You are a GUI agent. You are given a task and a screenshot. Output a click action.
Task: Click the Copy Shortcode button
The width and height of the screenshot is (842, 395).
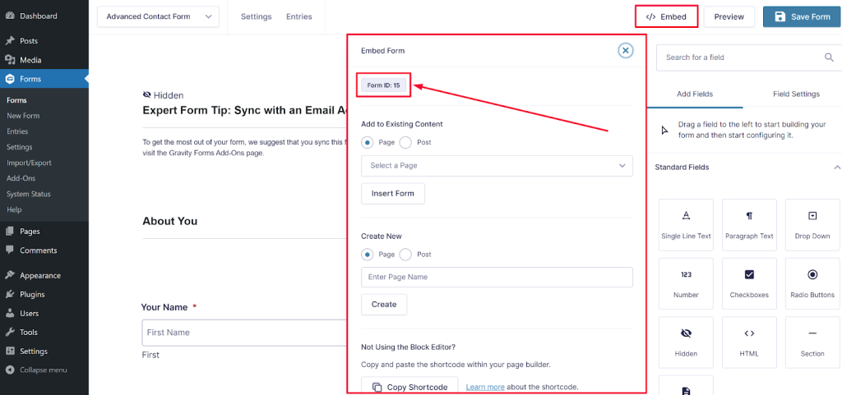coord(409,387)
